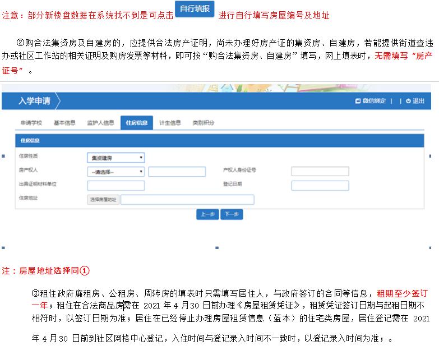The width and height of the screenshot is (439, 350).
Task: Click the 下一步 button
Action: click(232, 214)
